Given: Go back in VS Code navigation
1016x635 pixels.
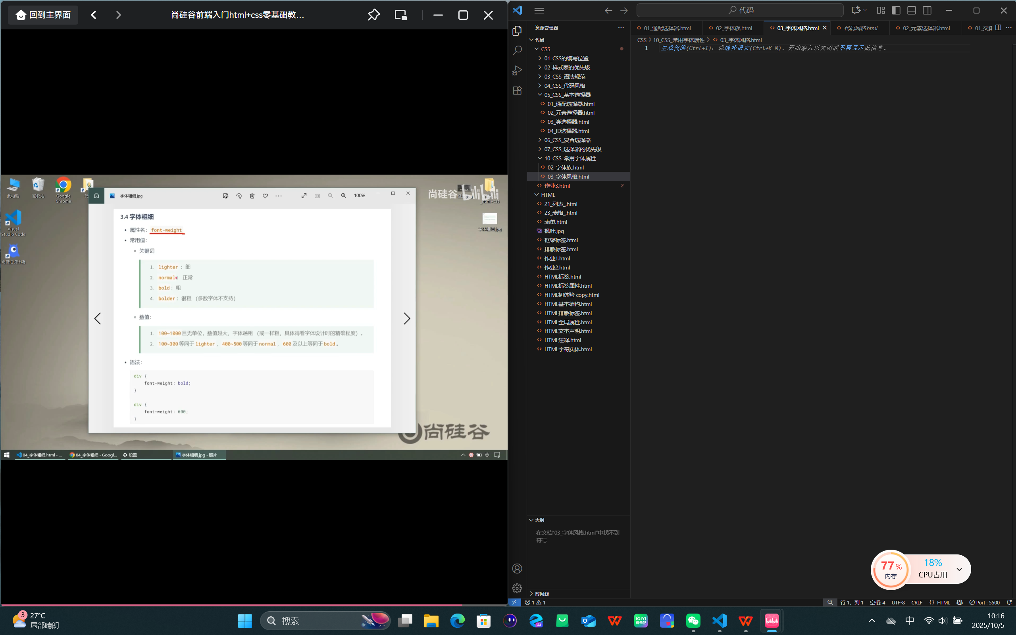Looking at the screenshot, I should click(x=608, y=10).
